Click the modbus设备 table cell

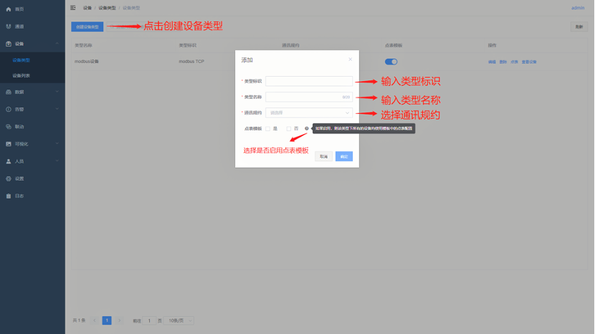(87, 62)
